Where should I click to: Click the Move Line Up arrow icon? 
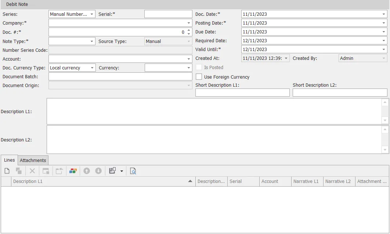87,170
